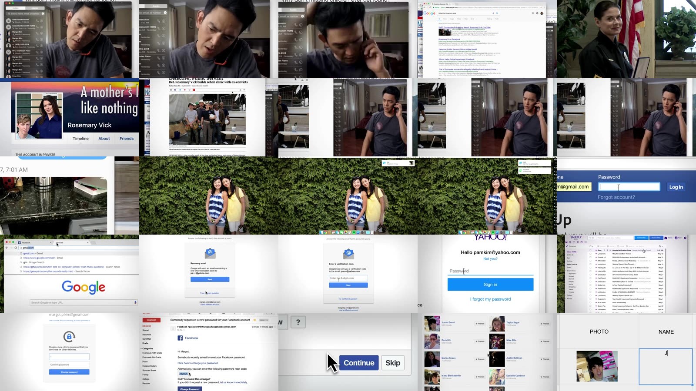This screenshot has width=696, height=391.
Task: Clear the FaceTime name, email, or number search
Action: (43, 13)
